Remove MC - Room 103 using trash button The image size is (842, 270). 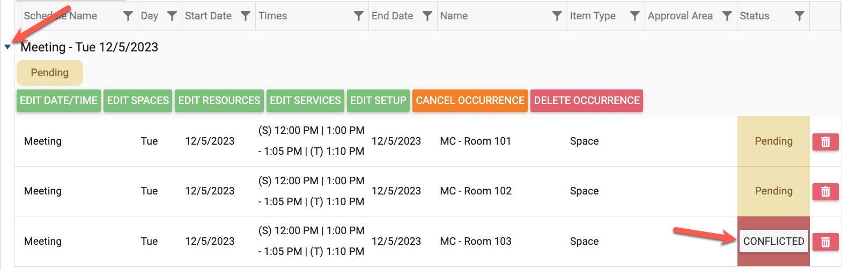pyautogui.click(x=825, y=242)
